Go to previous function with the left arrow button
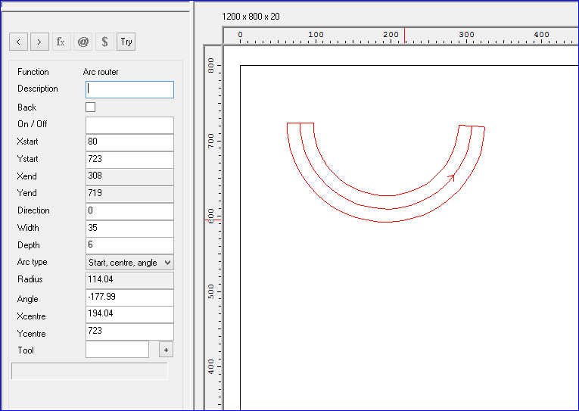 (x=18, y=42)
